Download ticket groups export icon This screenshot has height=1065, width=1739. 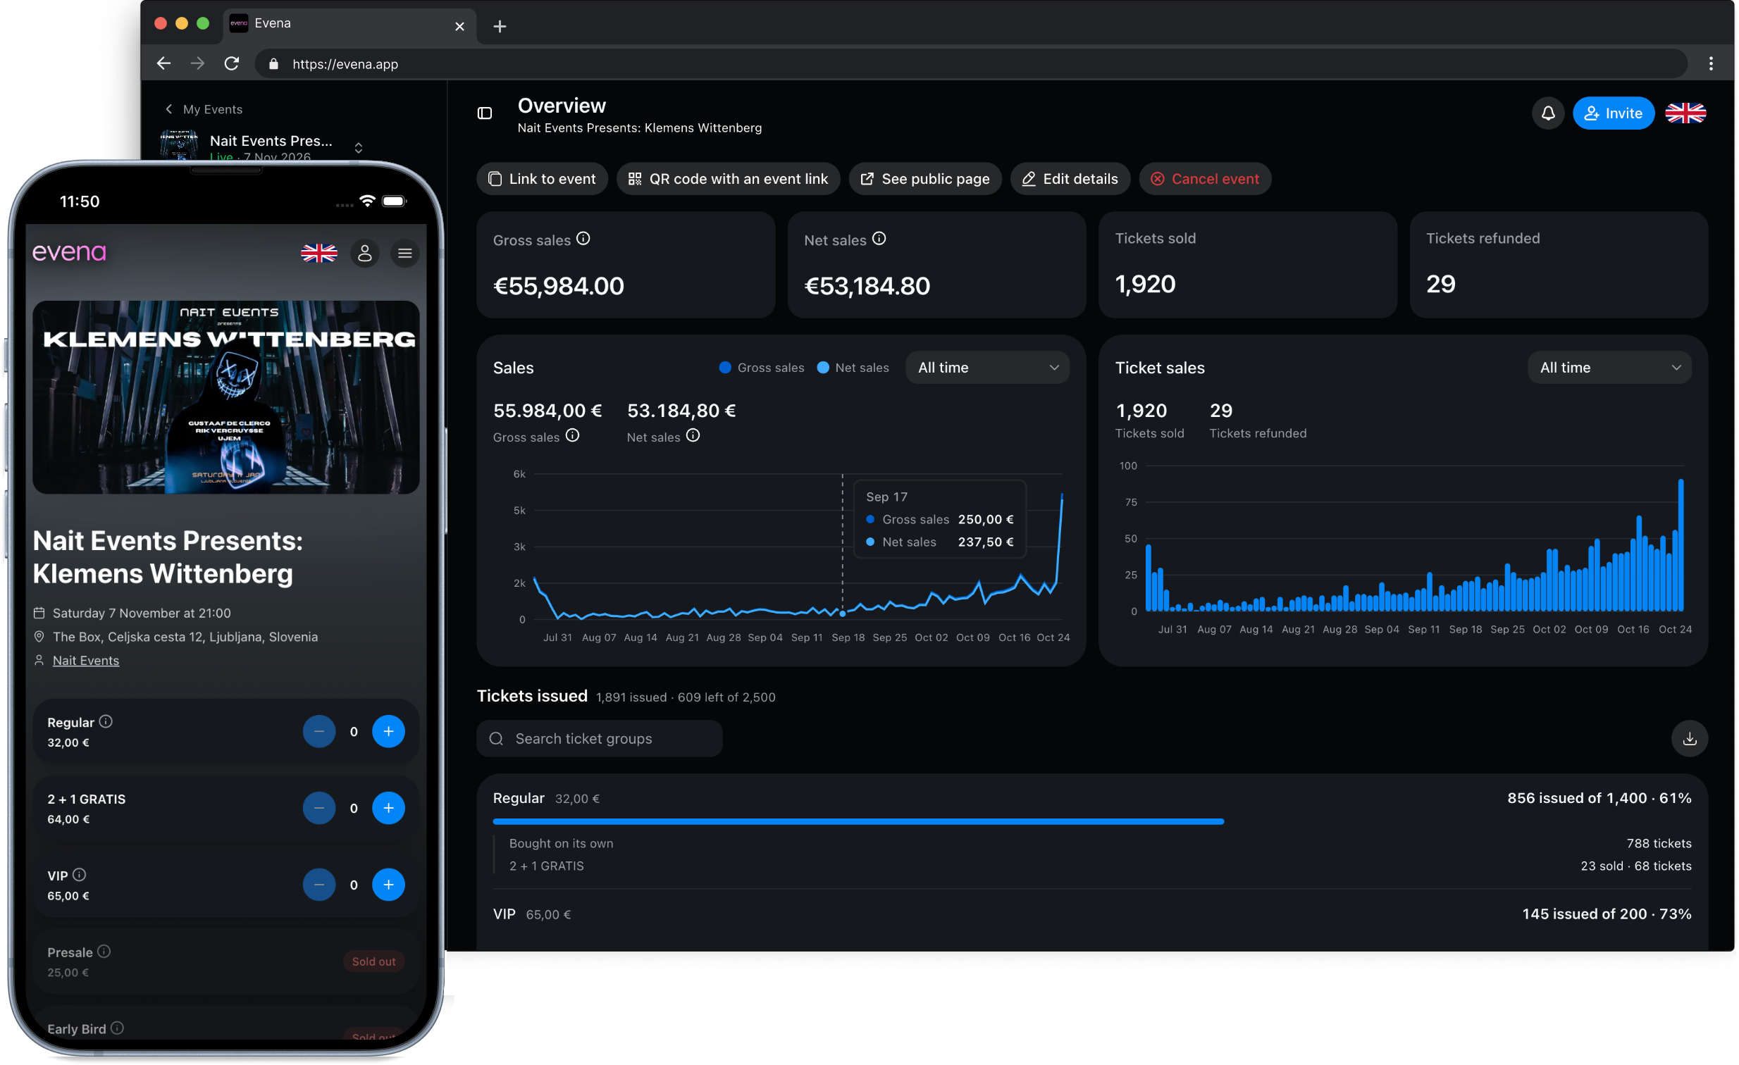tap(1689, 738)
